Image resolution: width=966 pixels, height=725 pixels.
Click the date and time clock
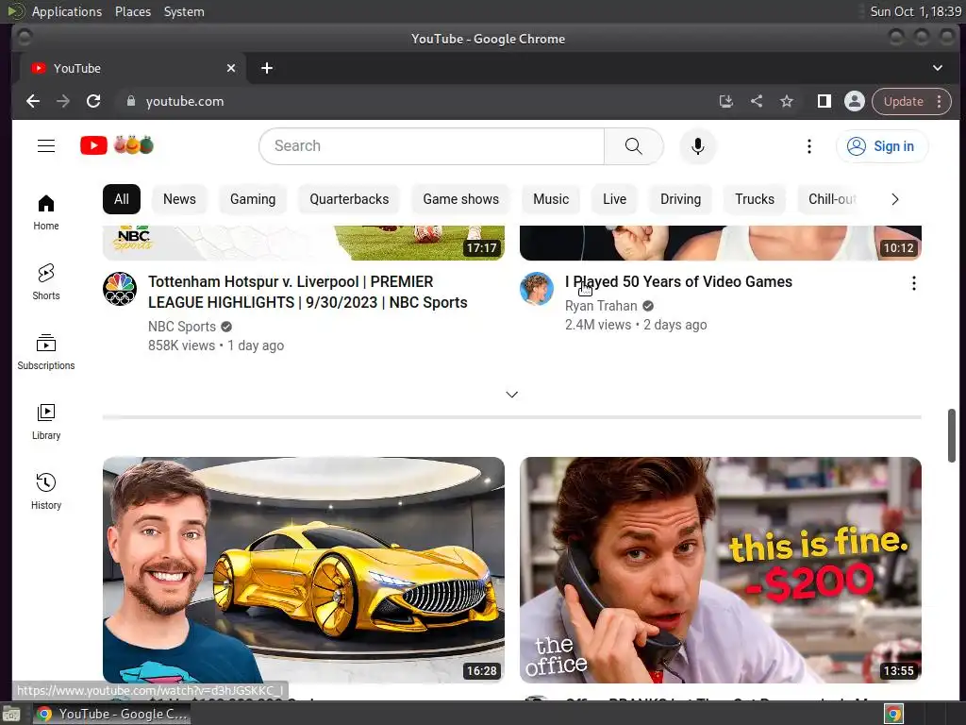point(915,11)
